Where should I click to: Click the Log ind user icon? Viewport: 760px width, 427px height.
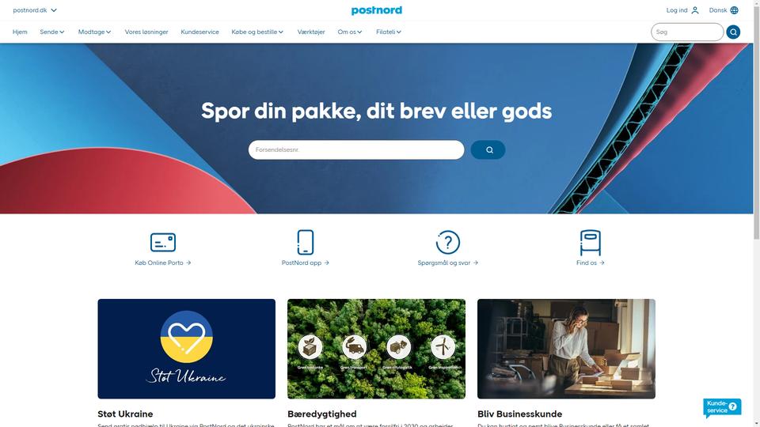pos(695,10)
